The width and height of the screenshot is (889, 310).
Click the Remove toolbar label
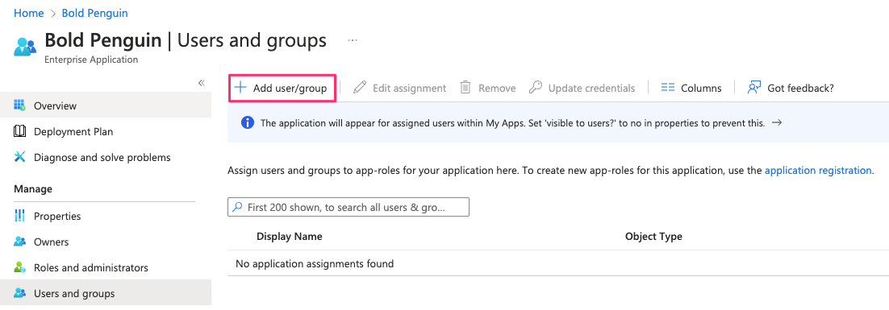(497, 89)
